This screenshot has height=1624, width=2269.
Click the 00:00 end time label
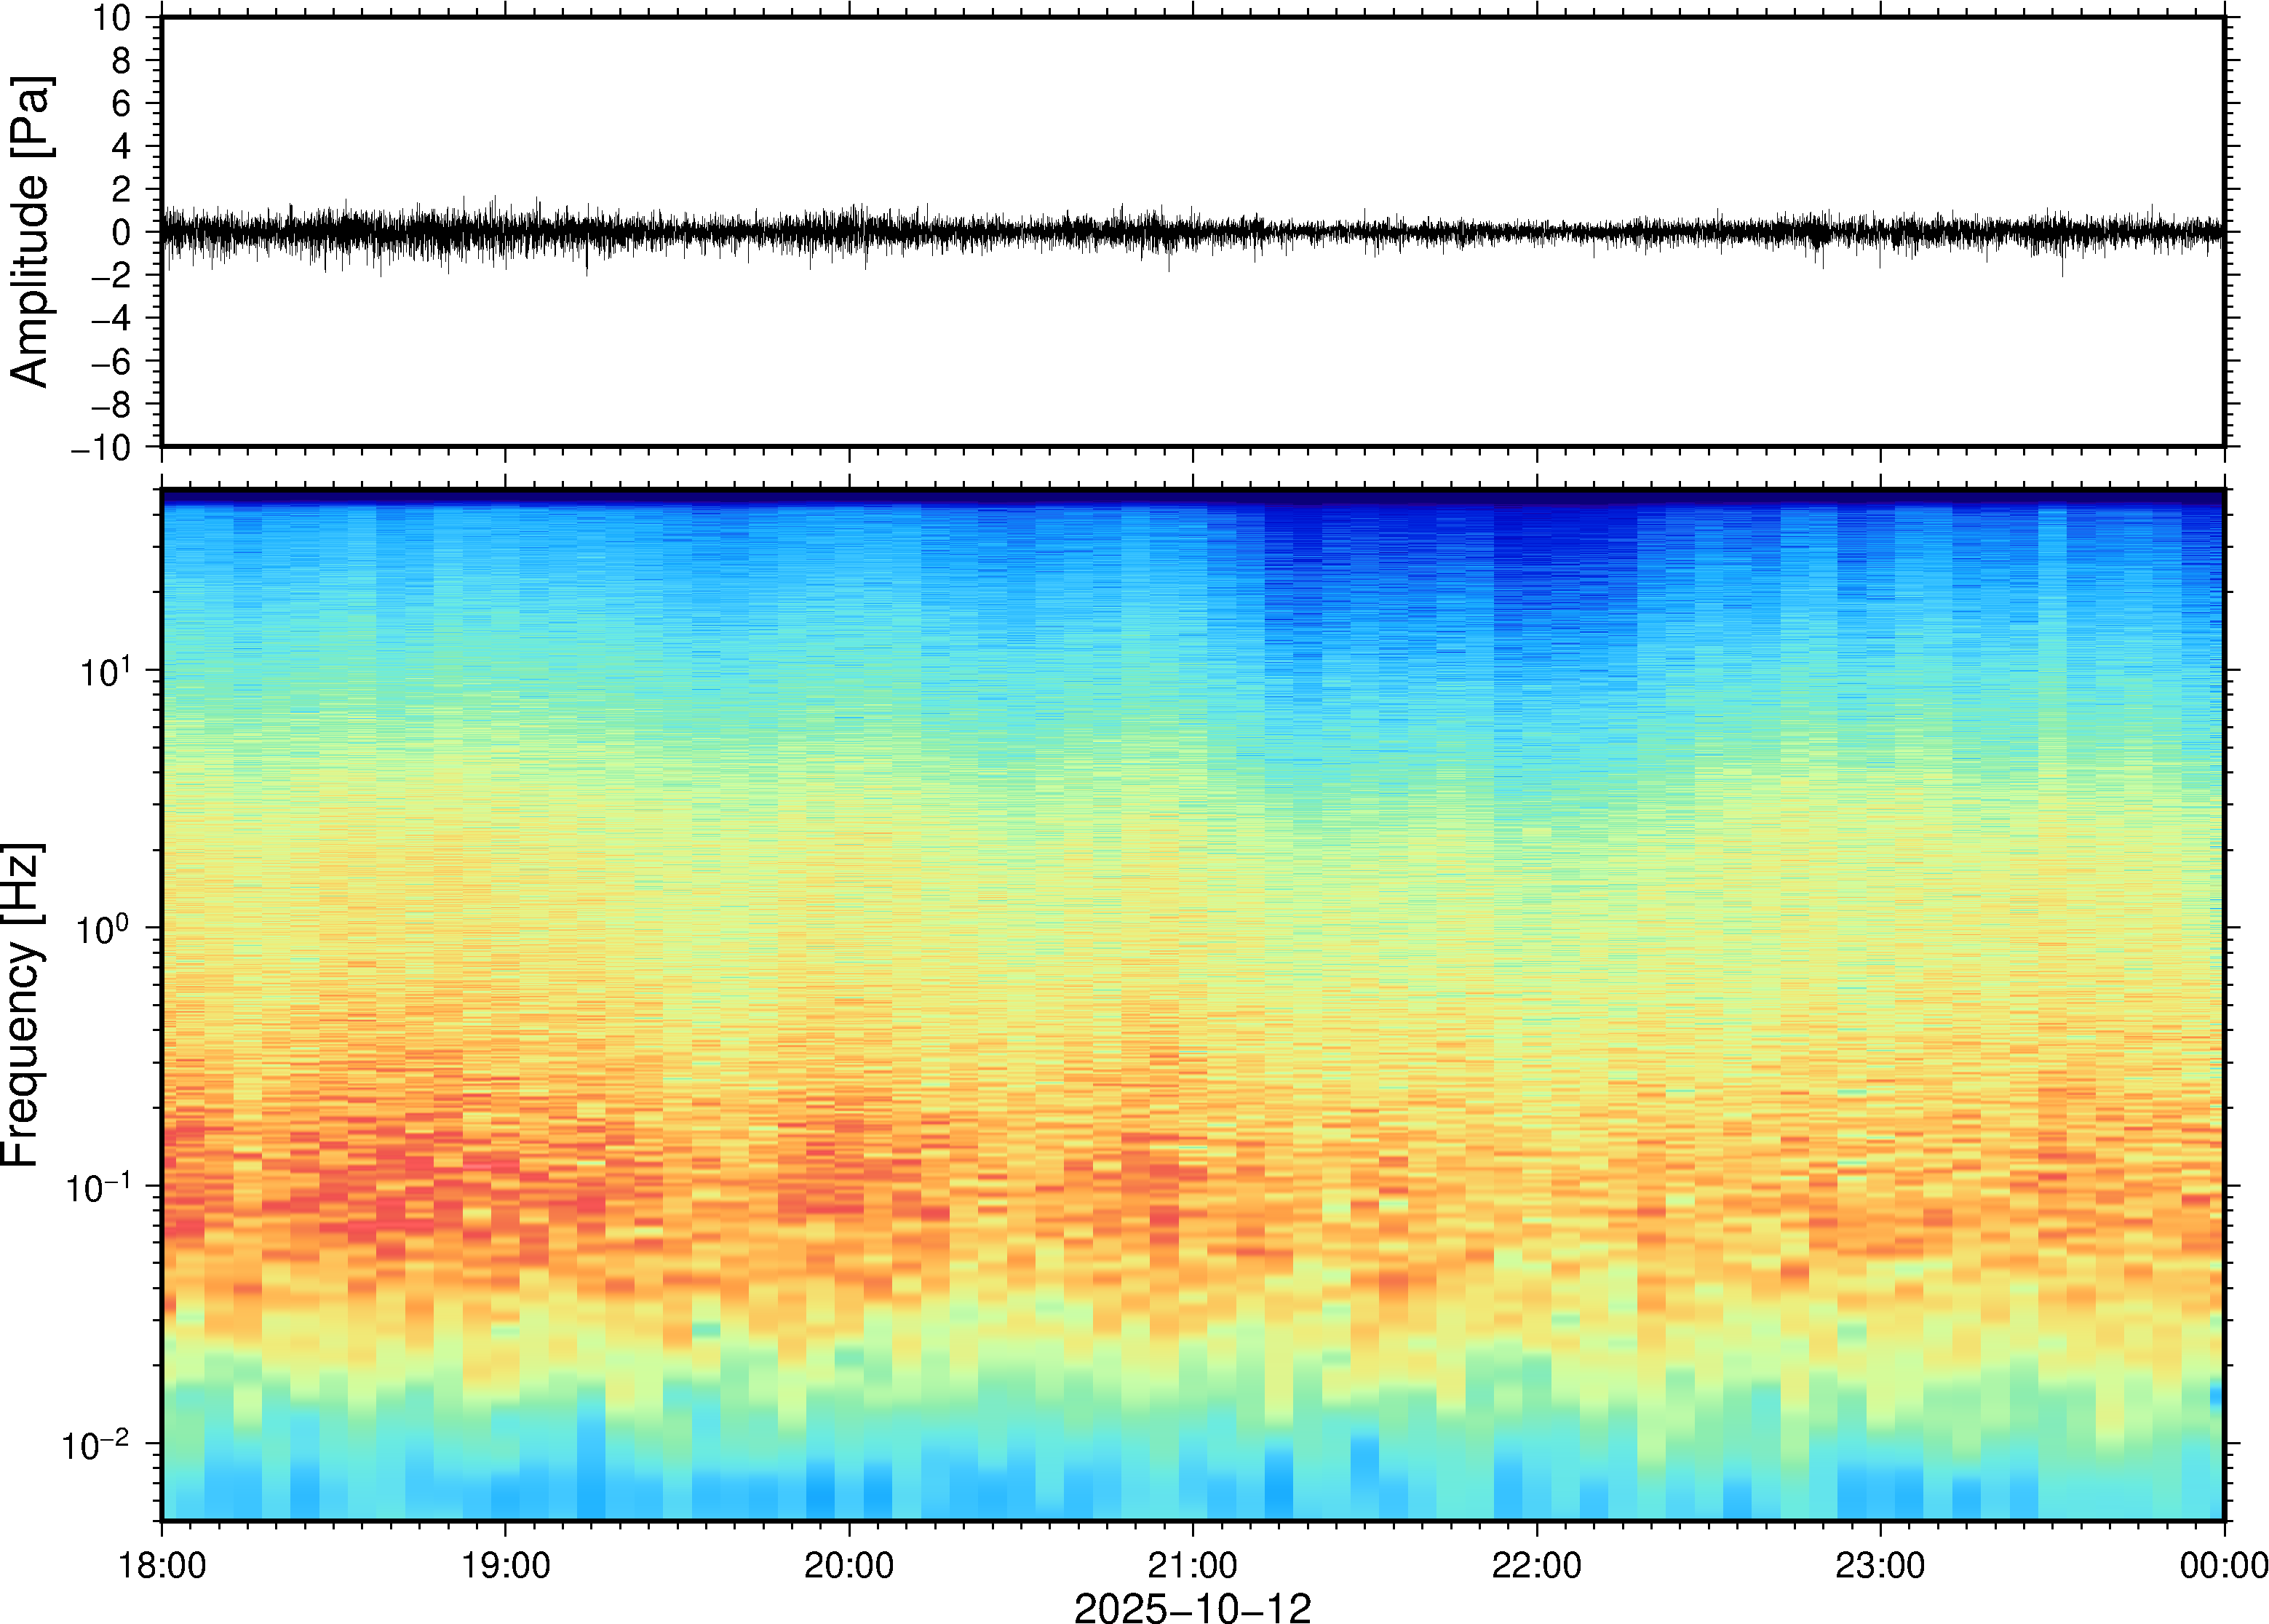point(2223,1565)
